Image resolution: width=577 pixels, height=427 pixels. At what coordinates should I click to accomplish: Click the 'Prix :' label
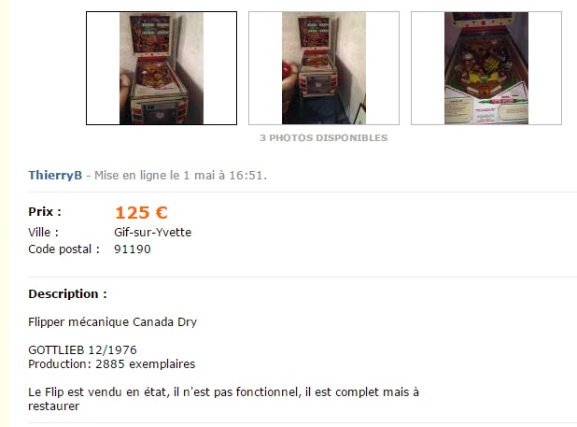pyautogui.click(x=45, y=212)
